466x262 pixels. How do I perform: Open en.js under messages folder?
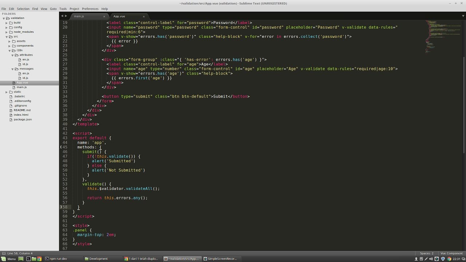point(25,73)
